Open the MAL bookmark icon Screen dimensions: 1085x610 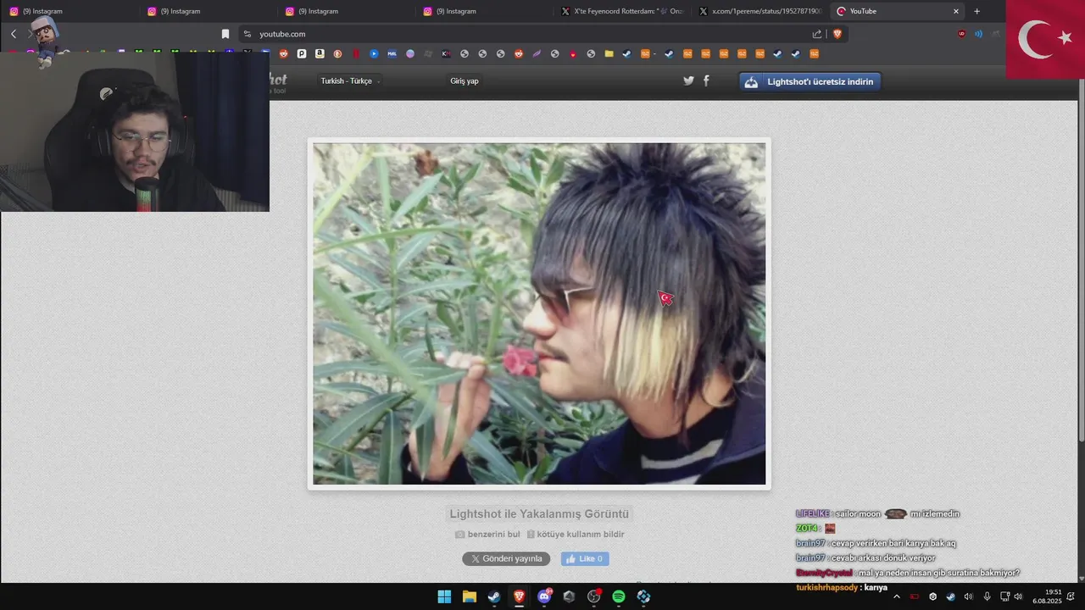[392, 53]
